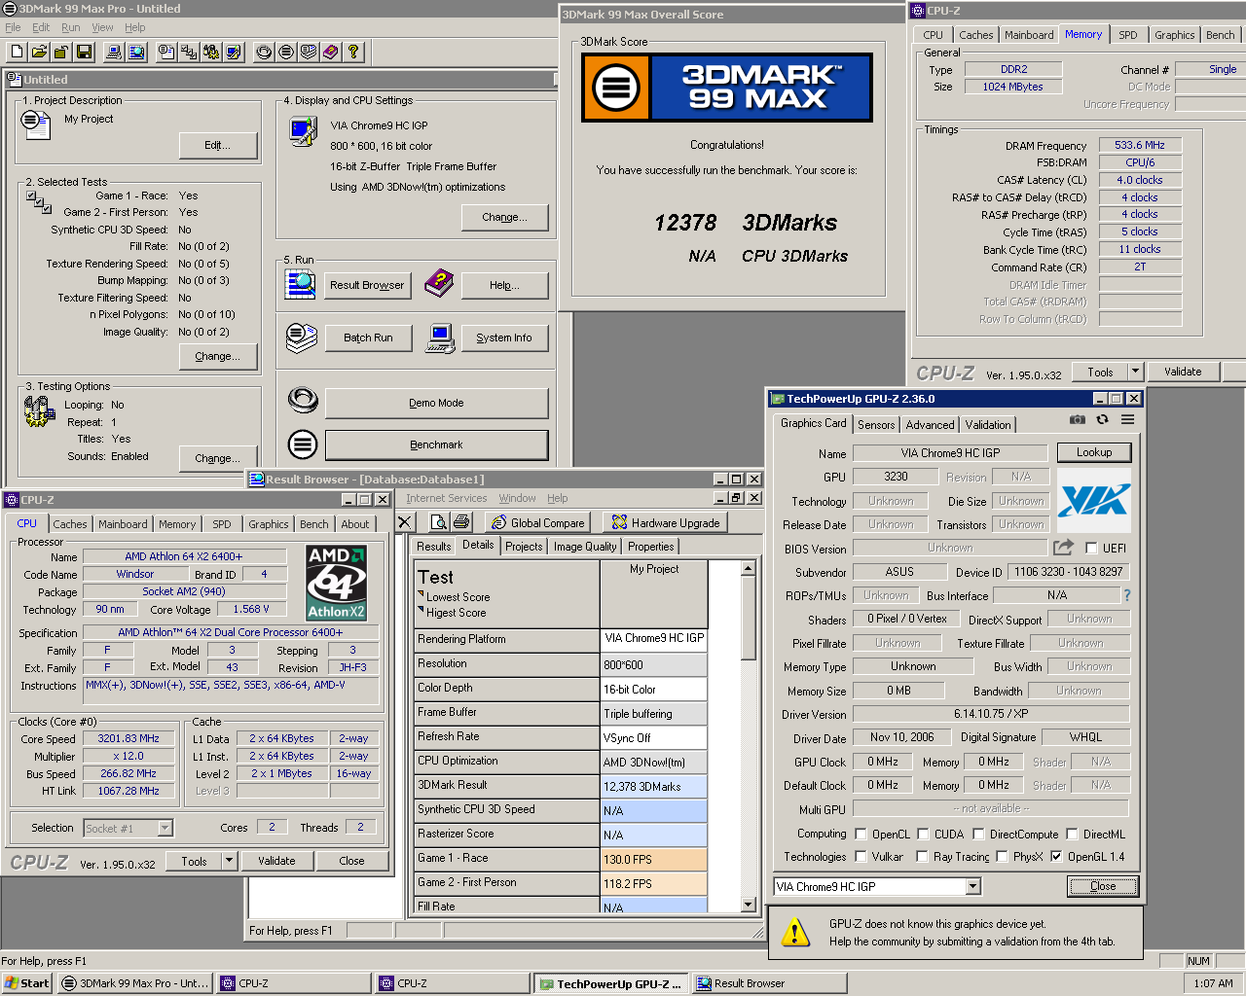This screenshot has height=996, width=1246.
Task: Open the Socket #1 selection dropdown
Action: (165, 828)
